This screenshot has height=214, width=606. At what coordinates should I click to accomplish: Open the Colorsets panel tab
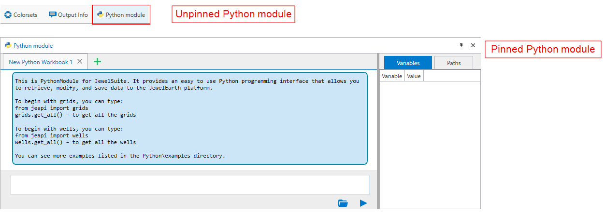(x=21, y=15)
